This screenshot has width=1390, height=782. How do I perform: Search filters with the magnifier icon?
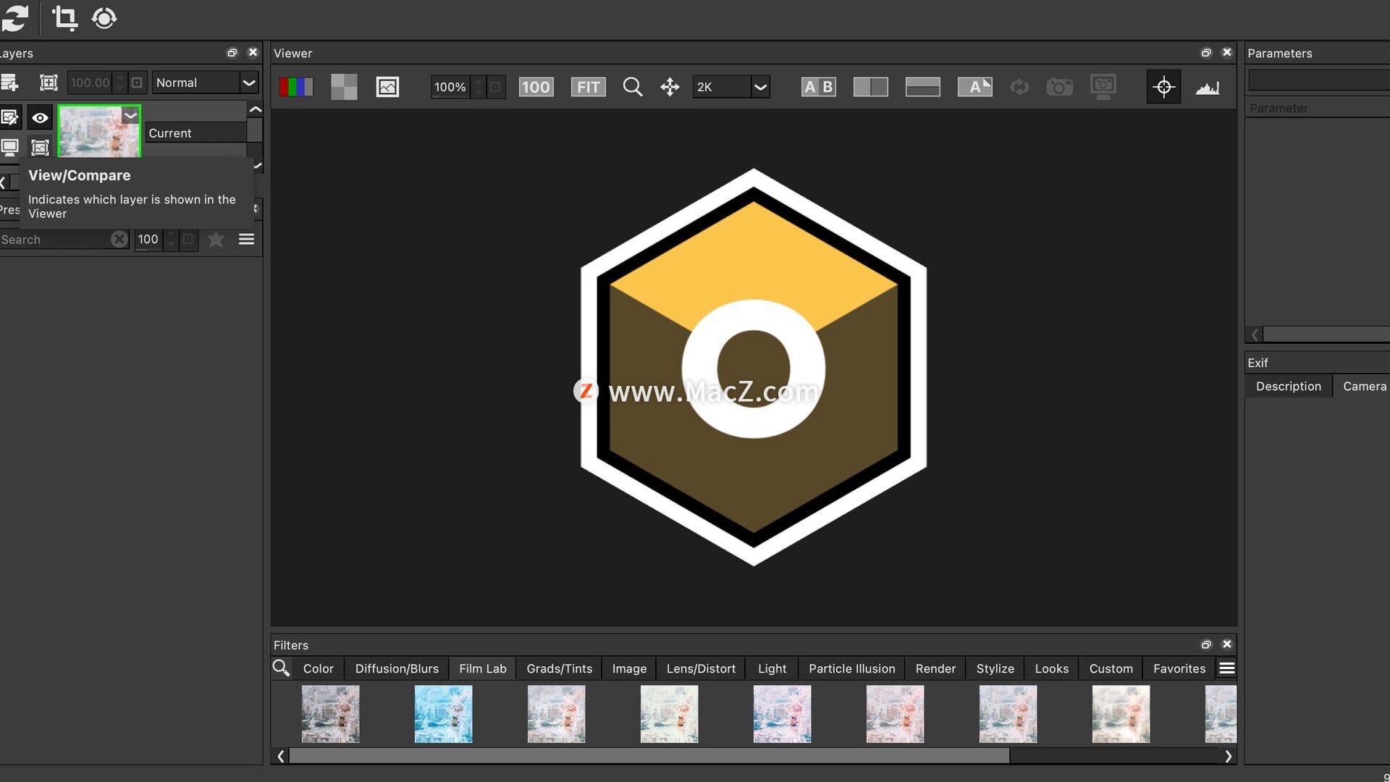pyautogui.click(x=281, y=668)
